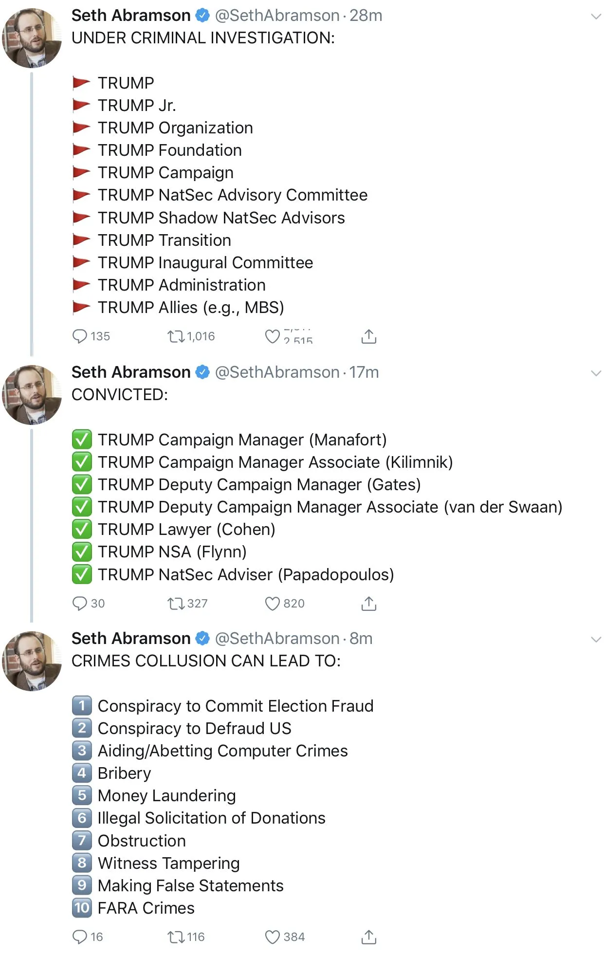Open options chevron on the 28m tweet

pyautogui.click(x=596, y=17)
